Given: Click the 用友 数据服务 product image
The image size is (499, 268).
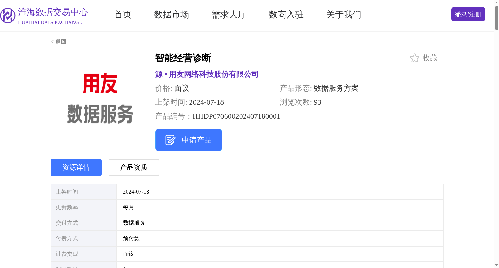Looking at the screenshot, I should tap(100, 98).
